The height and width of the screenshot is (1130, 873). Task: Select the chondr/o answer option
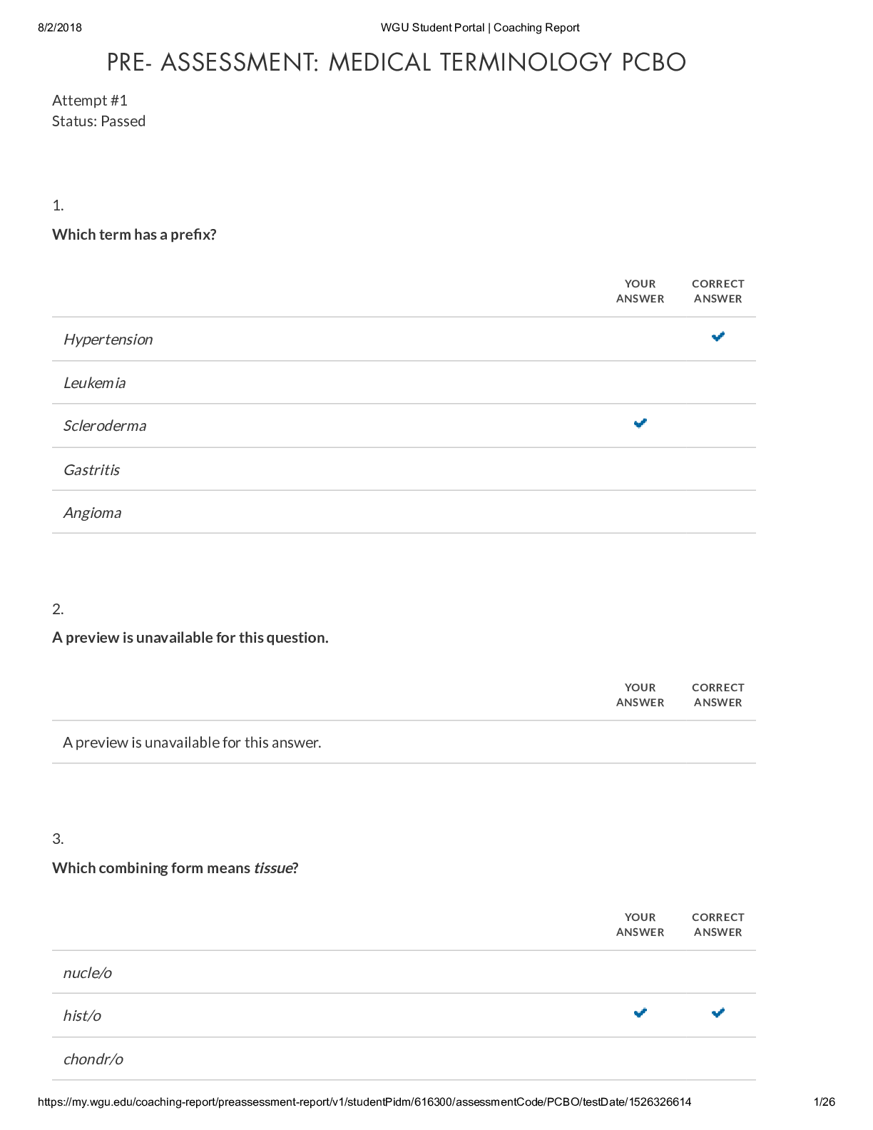click(404, 1059)
